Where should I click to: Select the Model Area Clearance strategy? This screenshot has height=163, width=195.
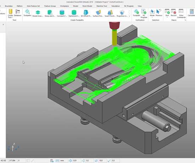(x=38, y=14)
